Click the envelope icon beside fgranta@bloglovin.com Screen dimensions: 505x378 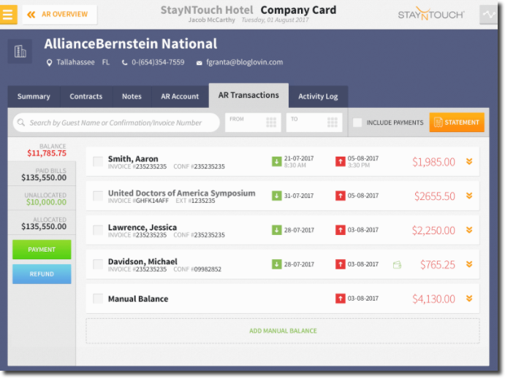point(200,63)
